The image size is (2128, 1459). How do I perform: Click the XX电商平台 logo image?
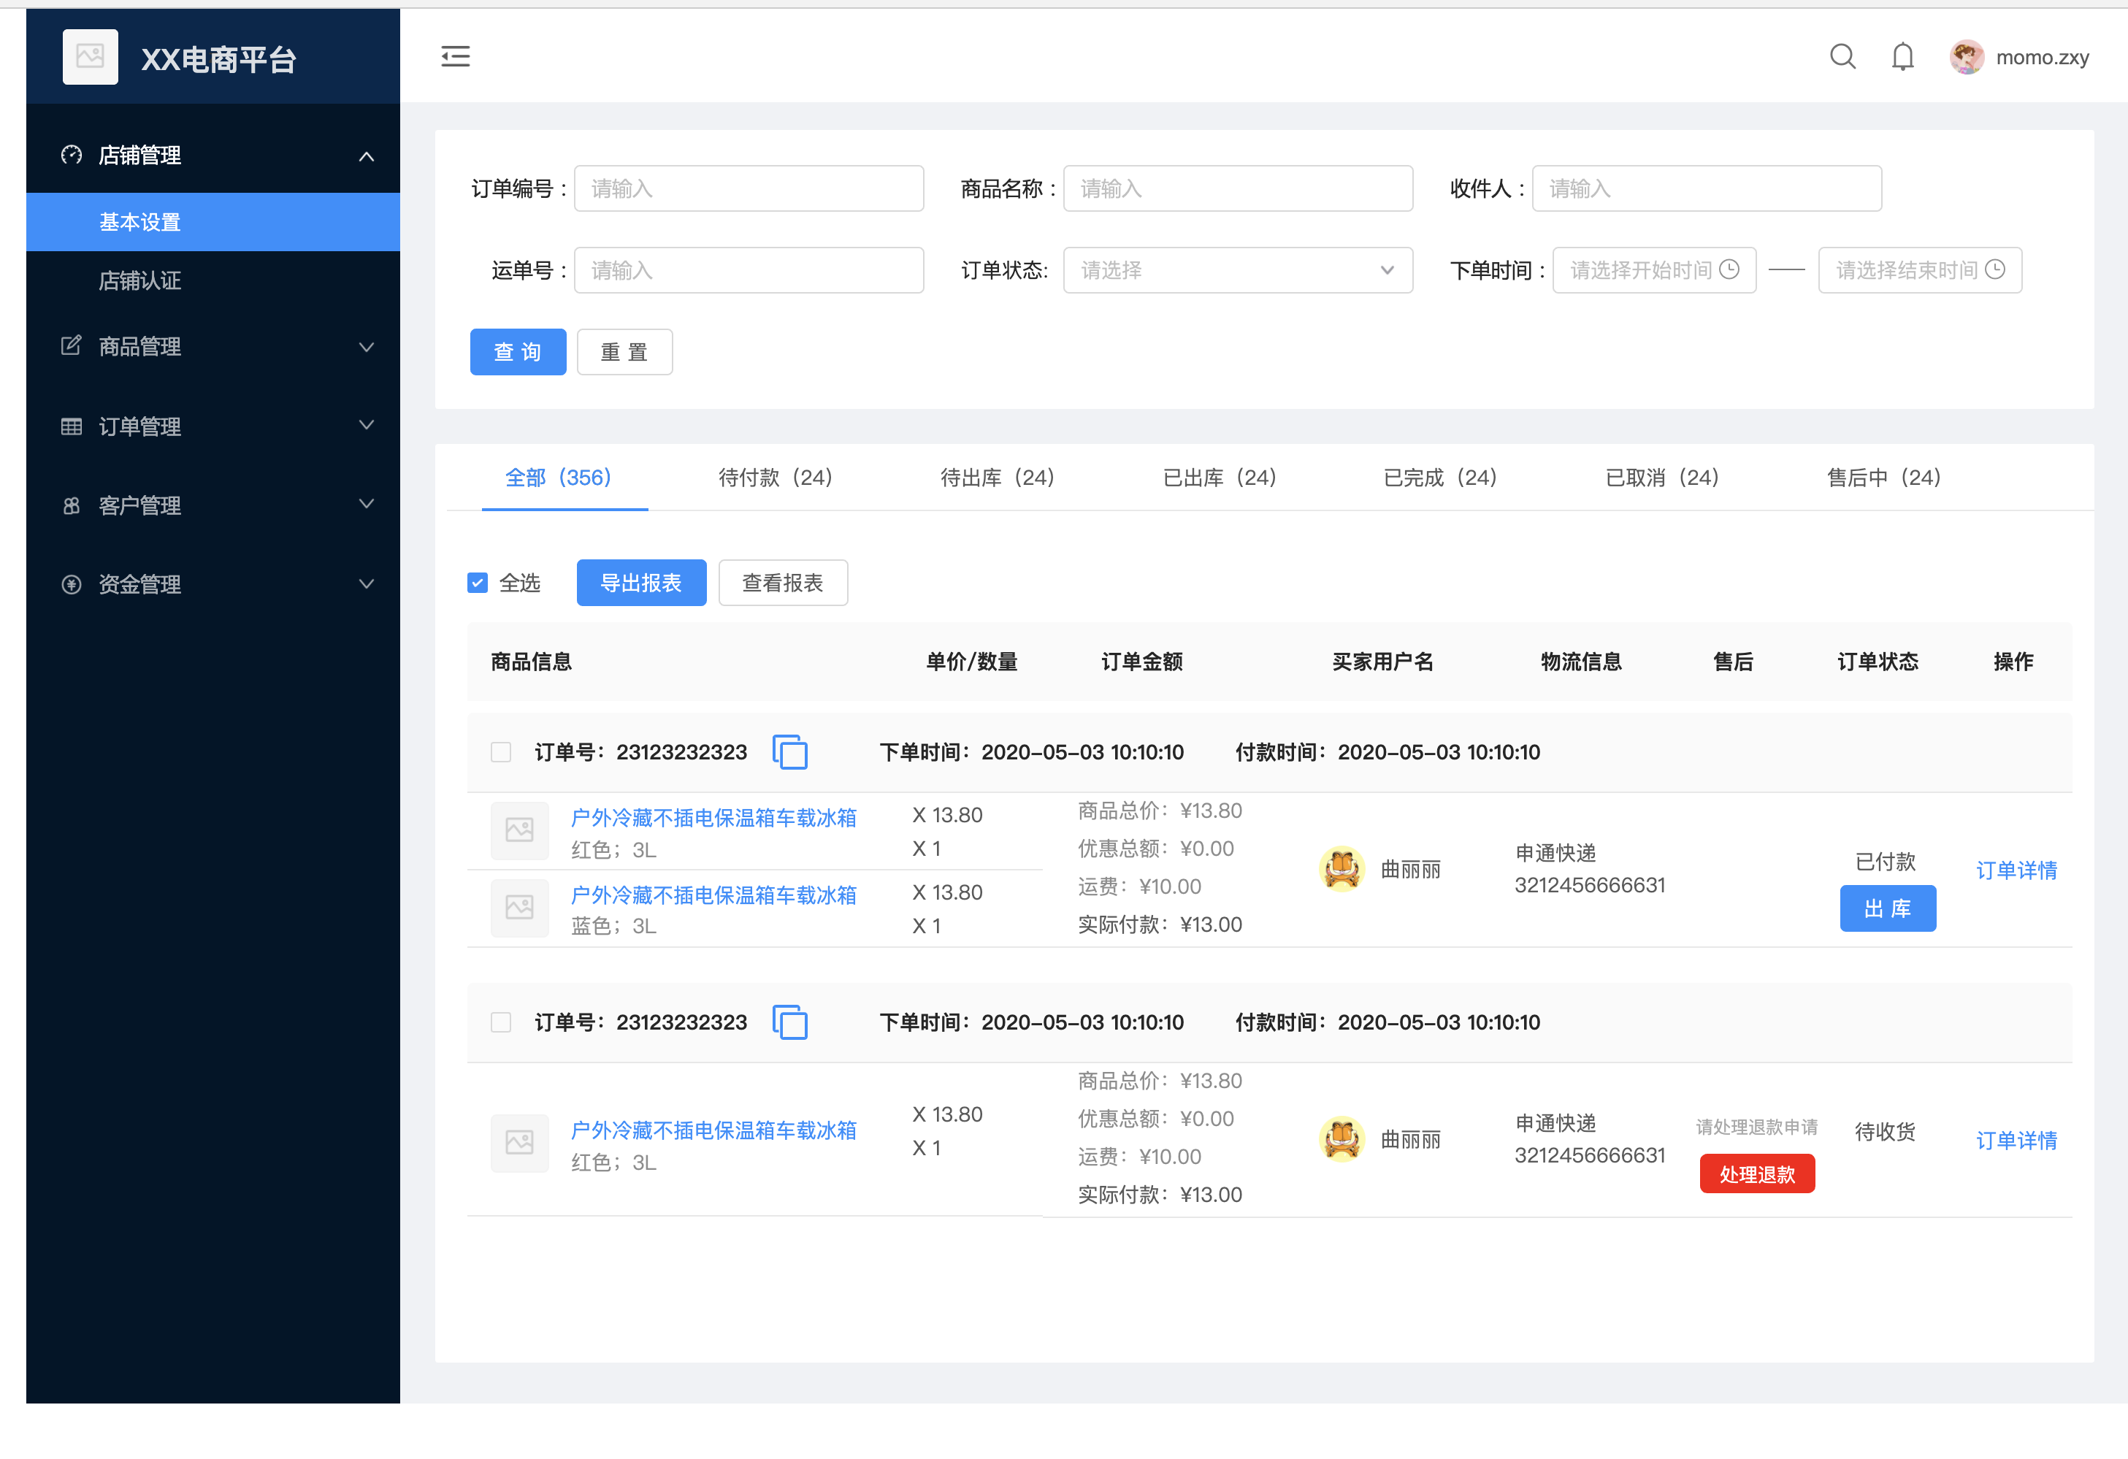[x=90, y=57]
